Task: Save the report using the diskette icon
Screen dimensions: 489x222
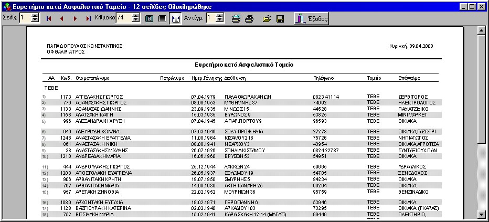Action: (x=280, y=18)
